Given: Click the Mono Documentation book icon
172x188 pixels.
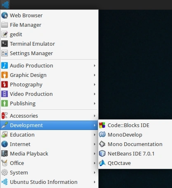Looking at the screenshot, I should coord(102,144).
